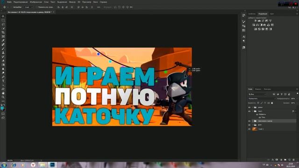Image resolution: width=299 pixels, height=168 pixels.
Task: Add a Brightness/Contrast adjustment
Action: pos(256,21)
